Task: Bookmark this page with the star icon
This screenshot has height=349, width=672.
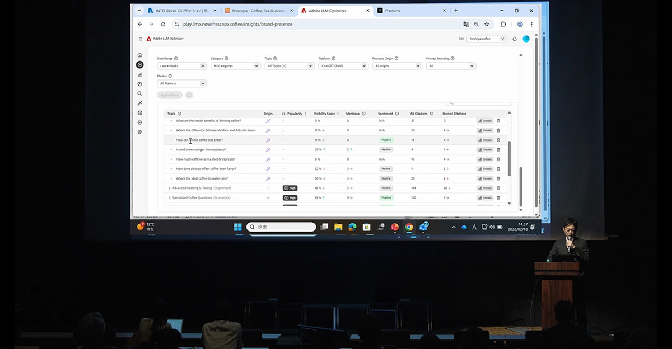Action: point(487,24)
